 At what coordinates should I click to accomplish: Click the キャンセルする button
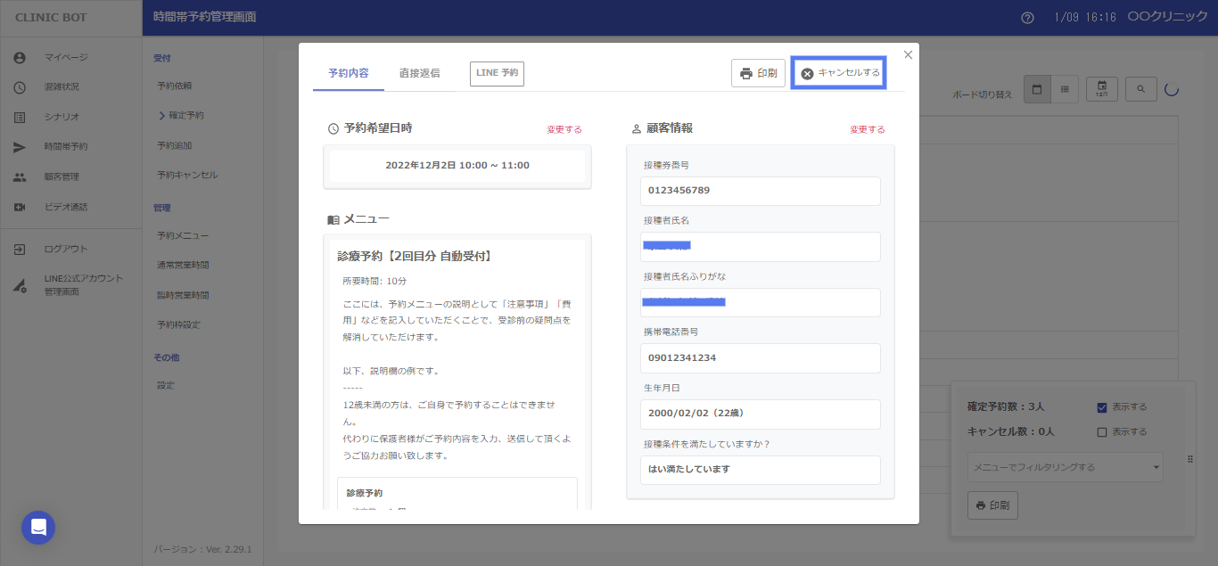(839, 73)
